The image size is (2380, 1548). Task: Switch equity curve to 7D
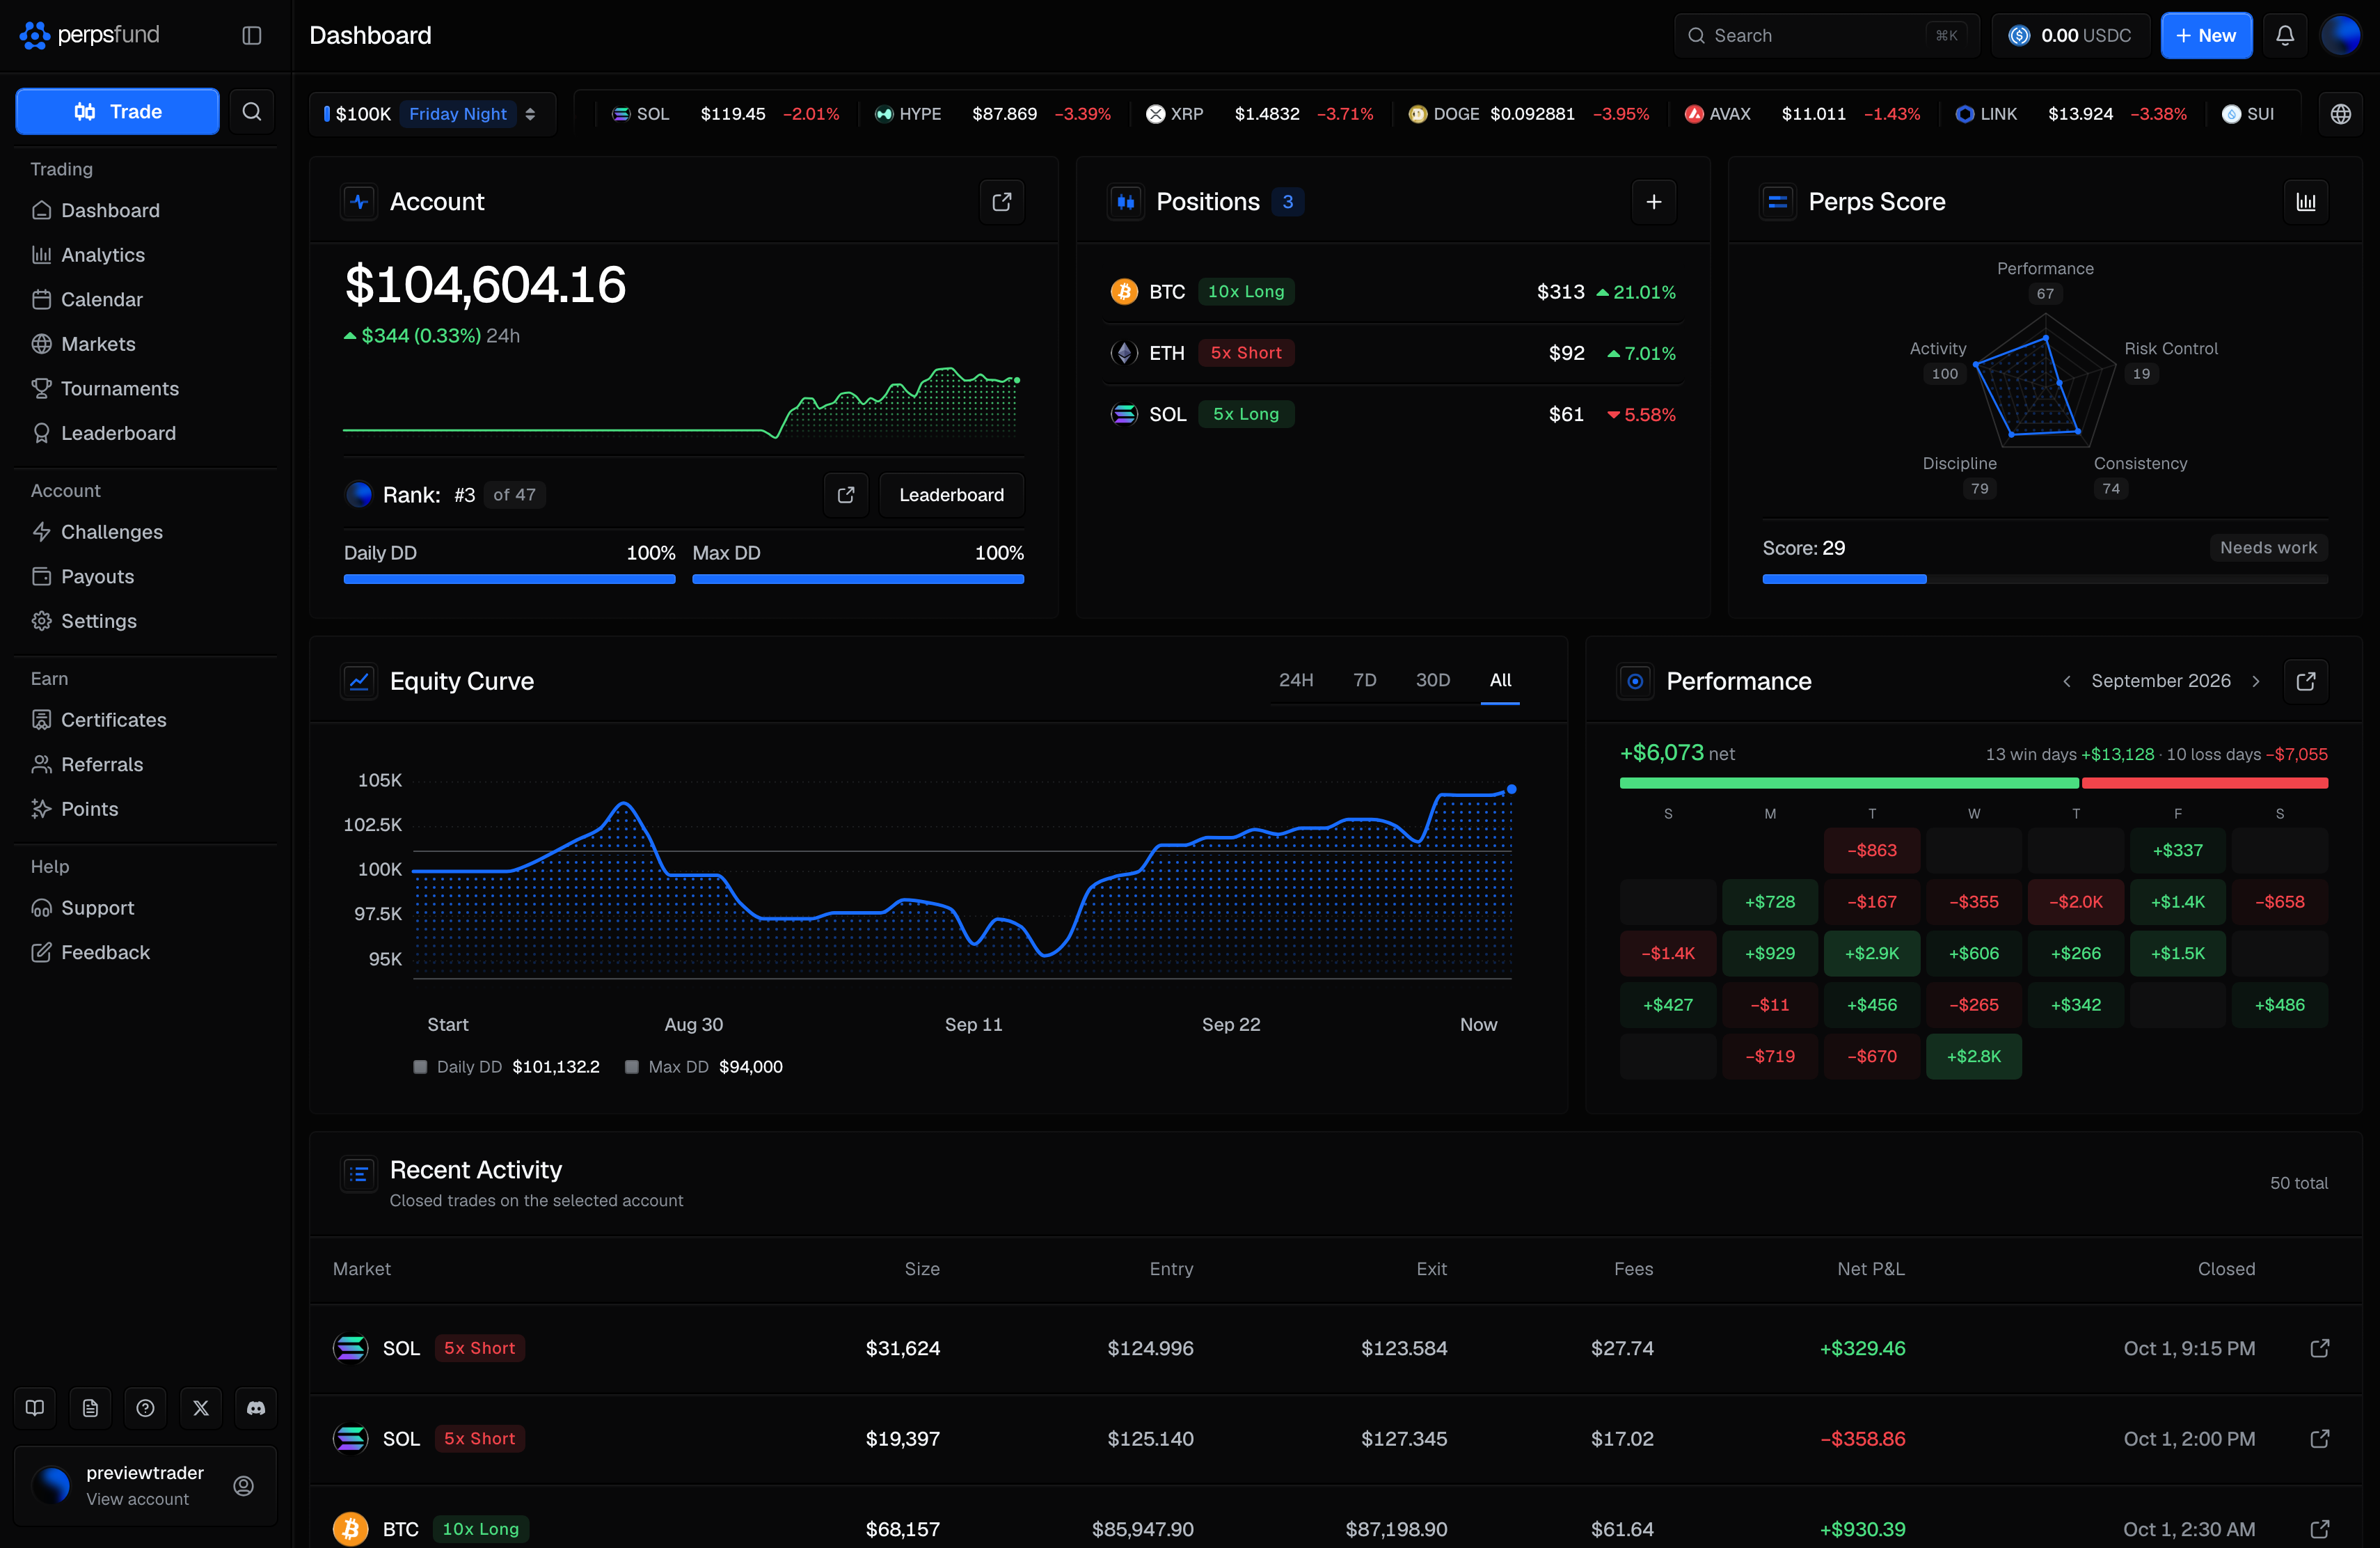[1365, 680]
